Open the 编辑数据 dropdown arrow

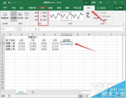click(5, 20)
